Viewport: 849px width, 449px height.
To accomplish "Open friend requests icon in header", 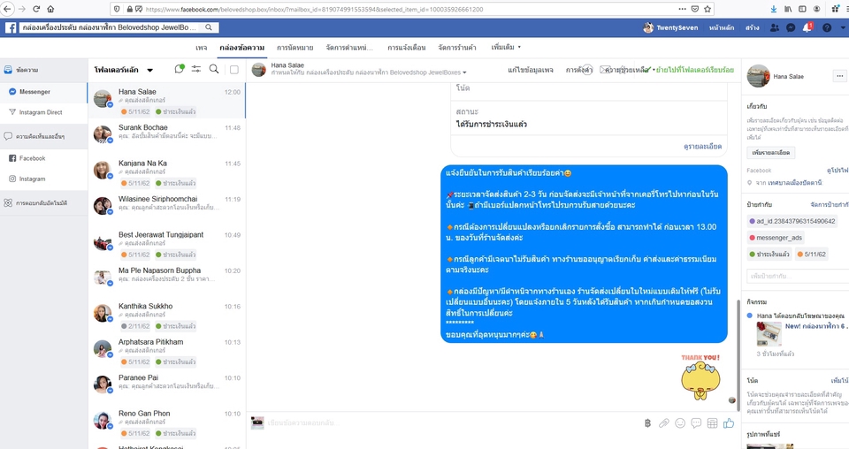I will point(775,27).
